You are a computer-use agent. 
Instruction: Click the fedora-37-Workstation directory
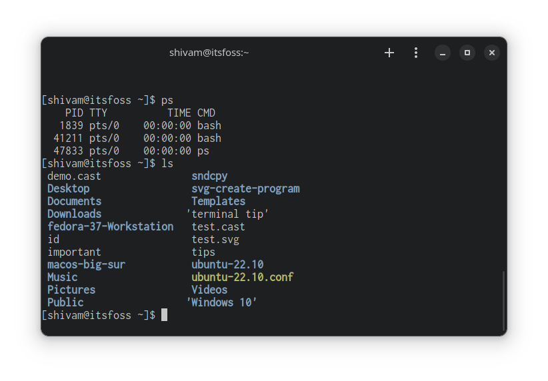[x=110, y=226]
